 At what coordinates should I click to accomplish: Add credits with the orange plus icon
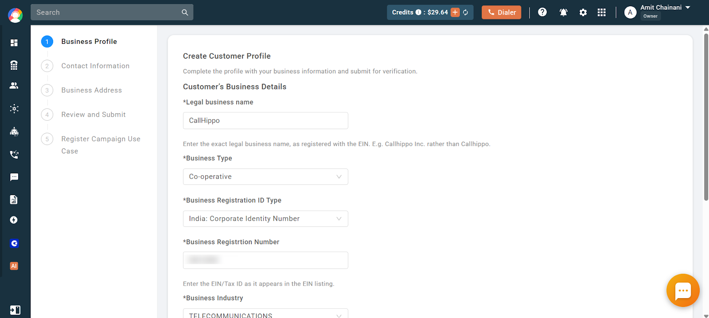coord(455,12)
